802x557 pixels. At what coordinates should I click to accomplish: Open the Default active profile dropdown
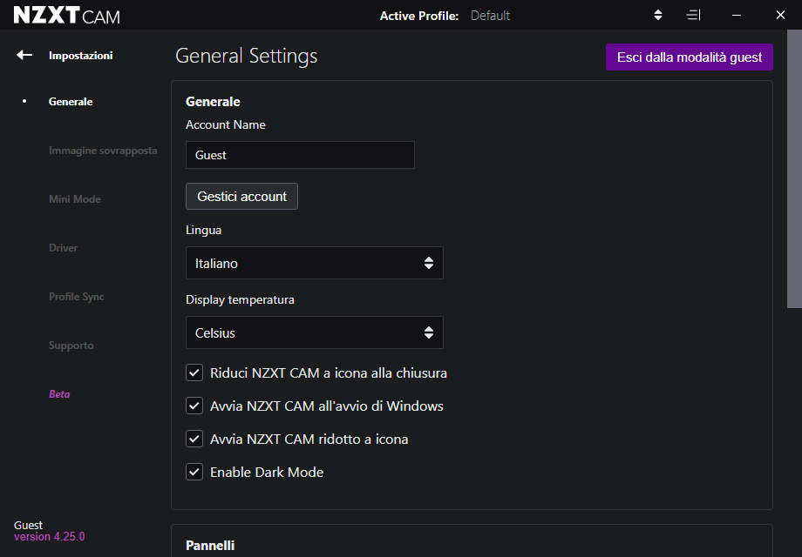click(491, 16)
